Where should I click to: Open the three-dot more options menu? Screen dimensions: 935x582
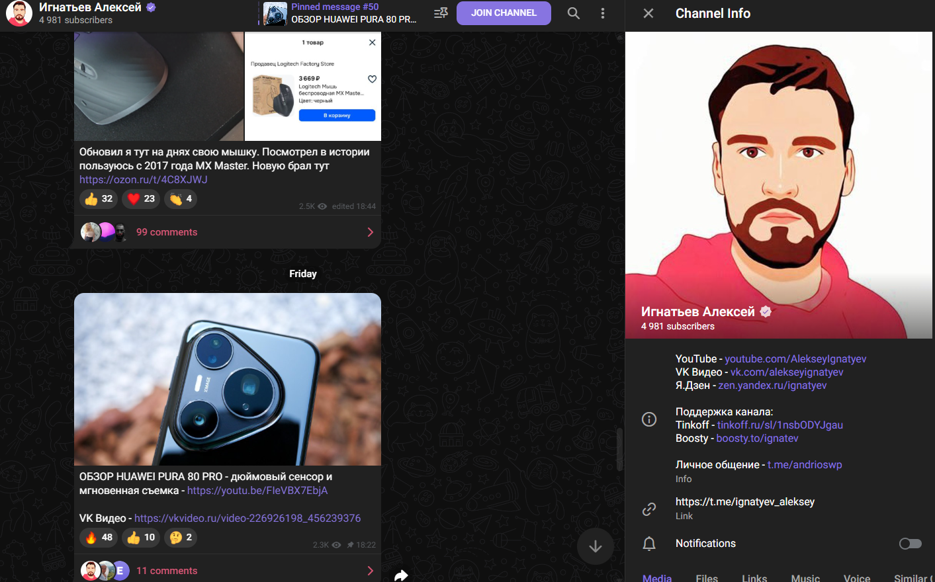click(603, 13)
